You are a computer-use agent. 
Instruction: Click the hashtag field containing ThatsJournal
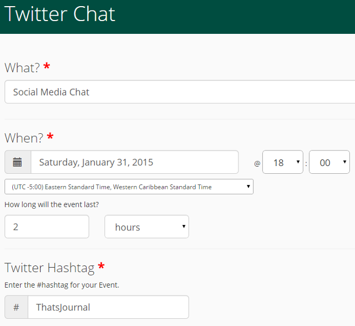[108, 307]
